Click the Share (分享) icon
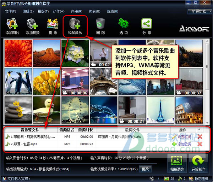 147,24
